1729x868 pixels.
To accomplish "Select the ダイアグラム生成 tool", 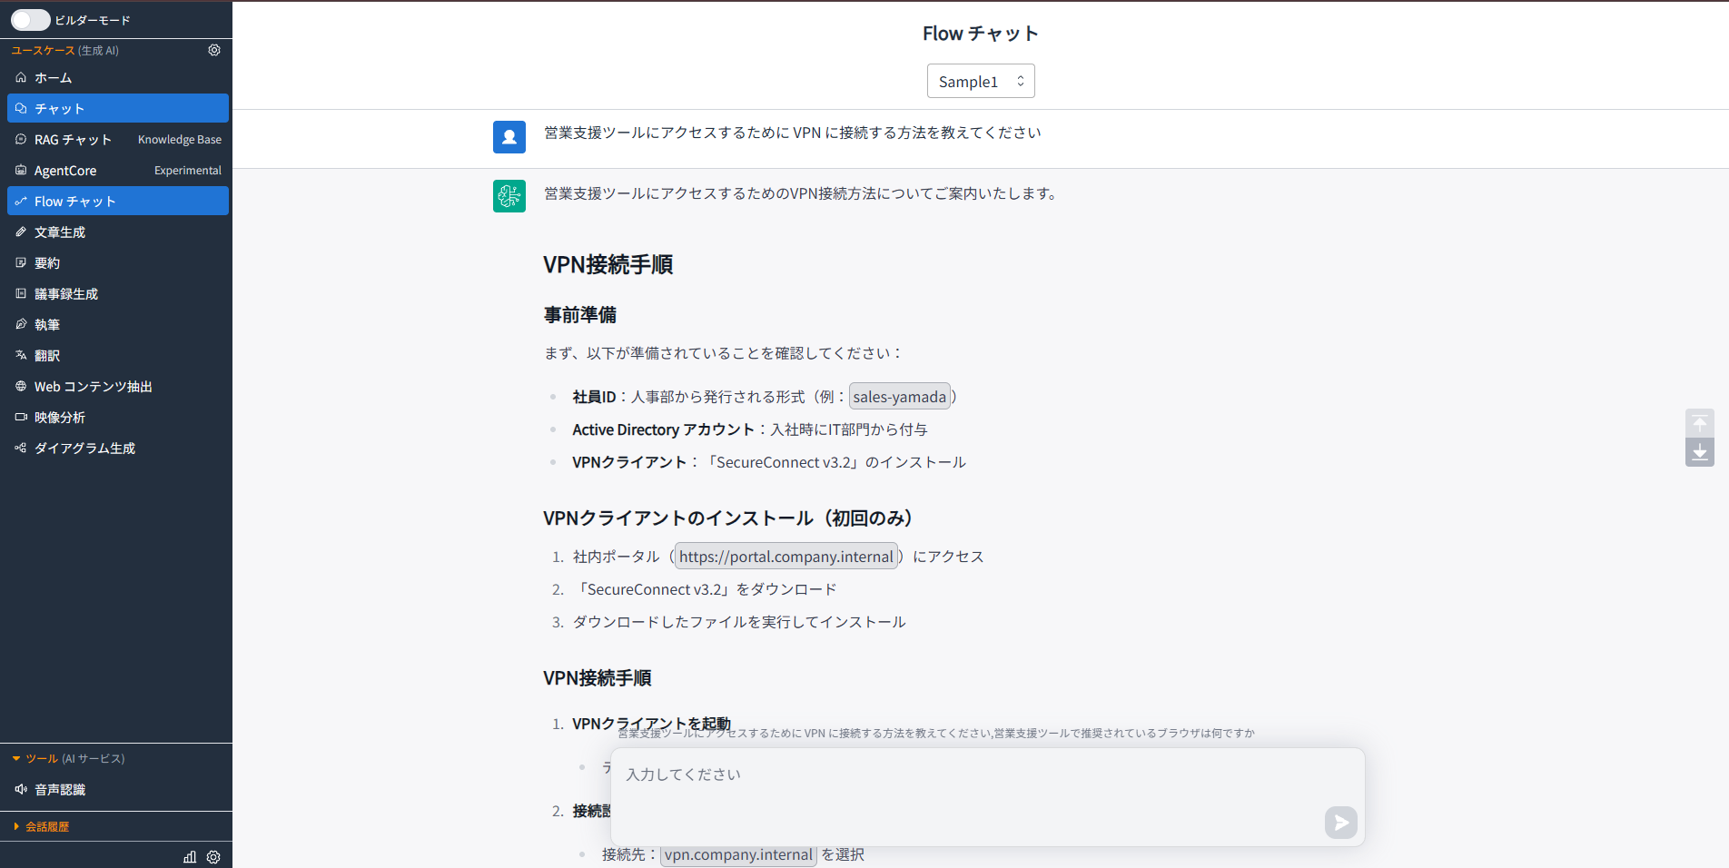I will point(84,448).
